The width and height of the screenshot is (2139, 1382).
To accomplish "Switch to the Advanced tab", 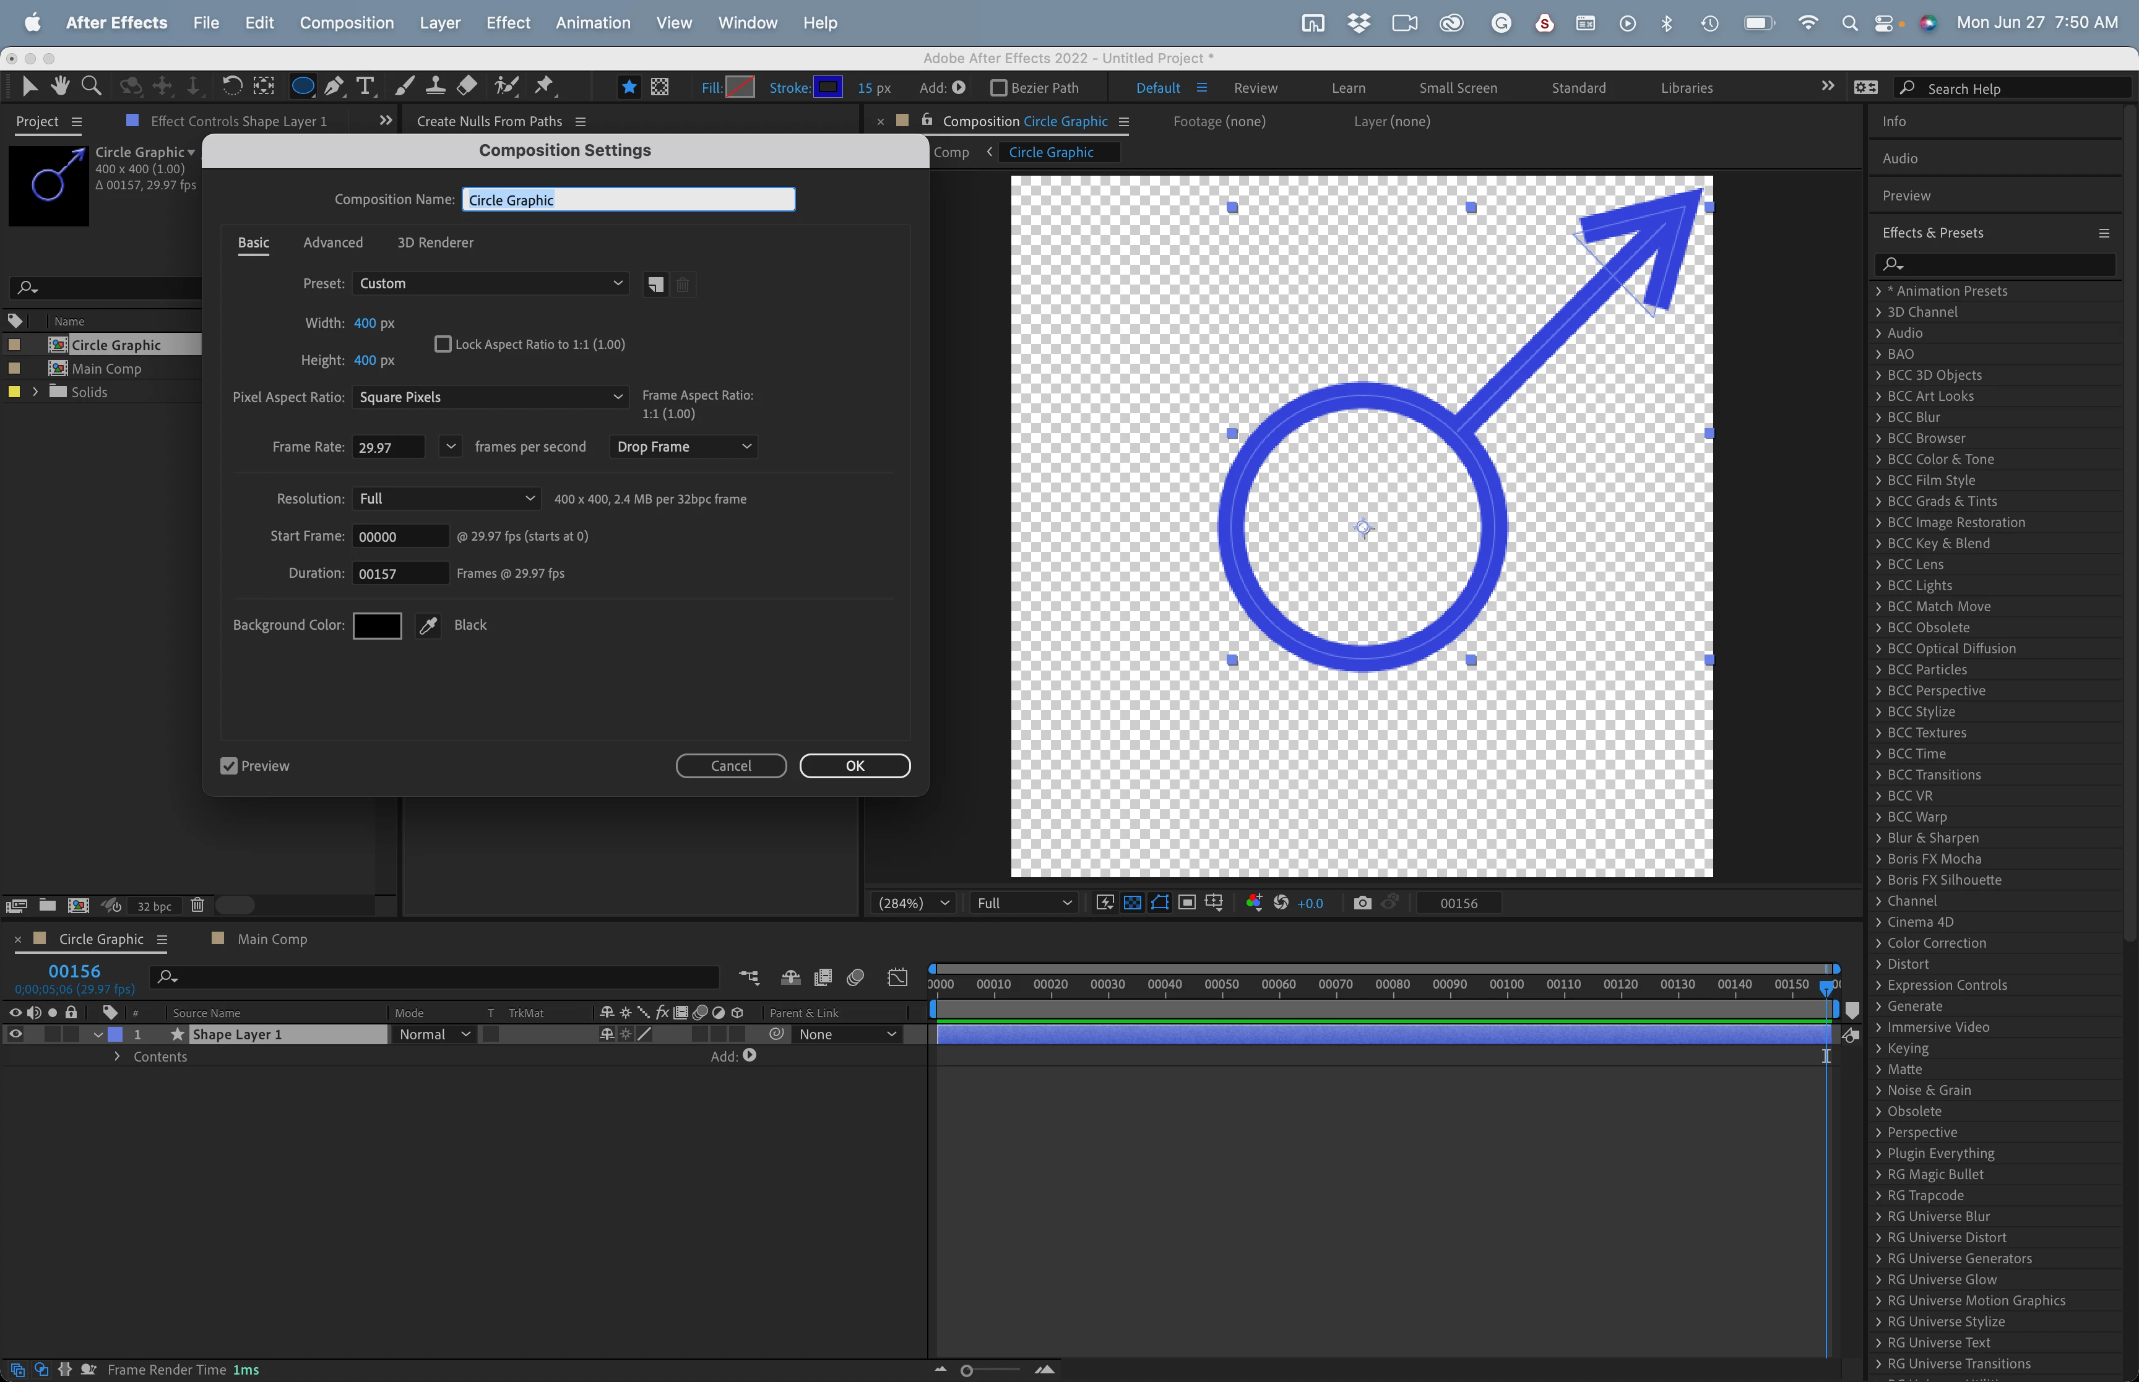I will click(333, 243).
